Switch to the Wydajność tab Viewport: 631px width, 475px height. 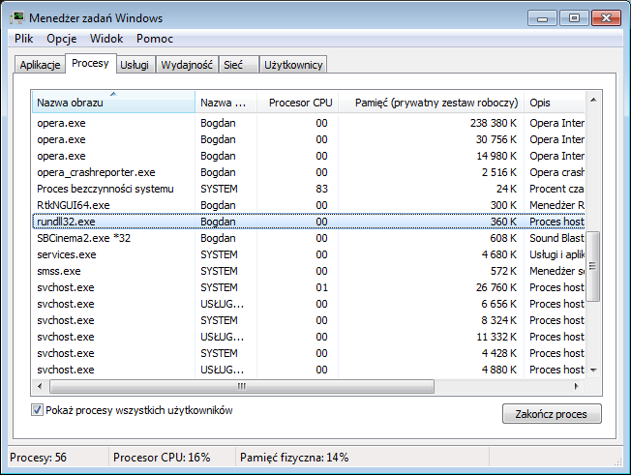[x=187, y=65]
